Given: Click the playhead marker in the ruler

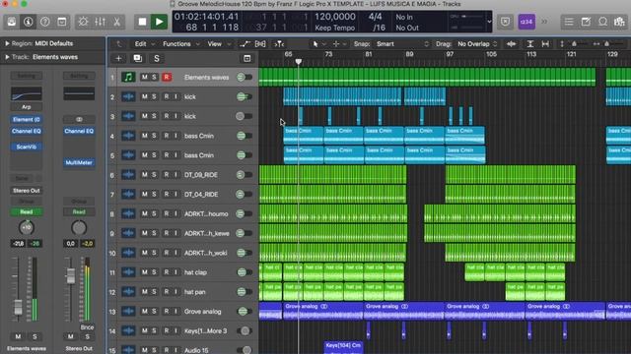Looking at the screenshot, I should [x=298, y=62].
